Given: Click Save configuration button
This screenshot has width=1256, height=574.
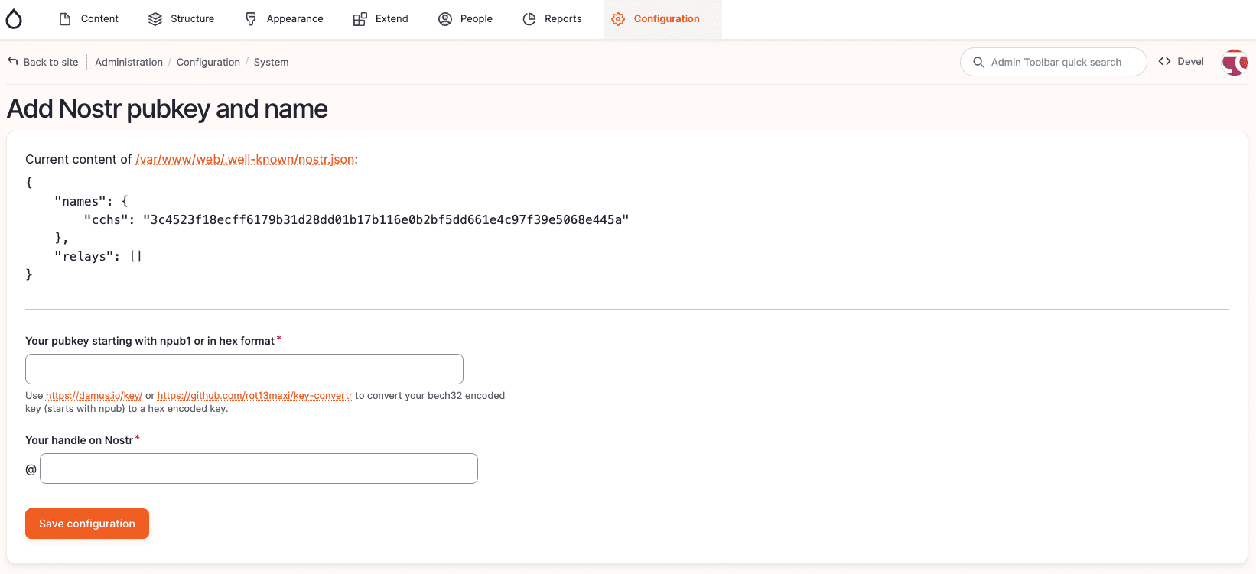Looking at the screenshot, I should (x=87, y=524).
